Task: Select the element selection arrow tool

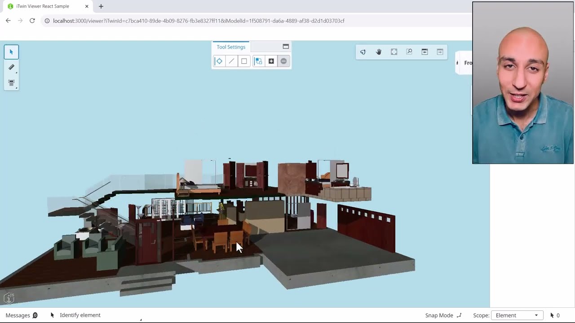Action: [x=11, y=52]
